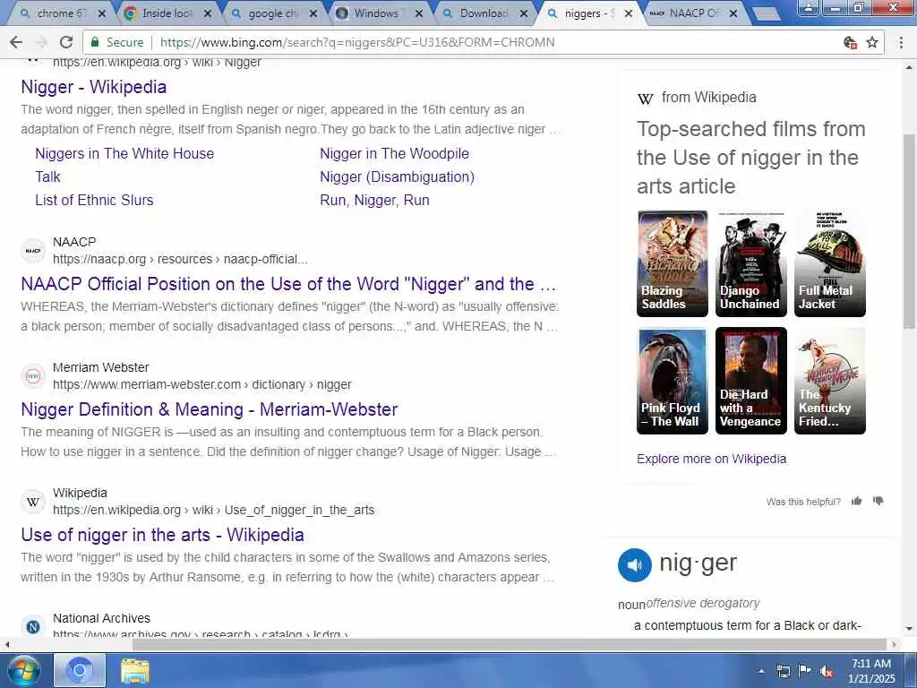
Task: Close the 'Download' tab
Action: click(x=524, y=13)
